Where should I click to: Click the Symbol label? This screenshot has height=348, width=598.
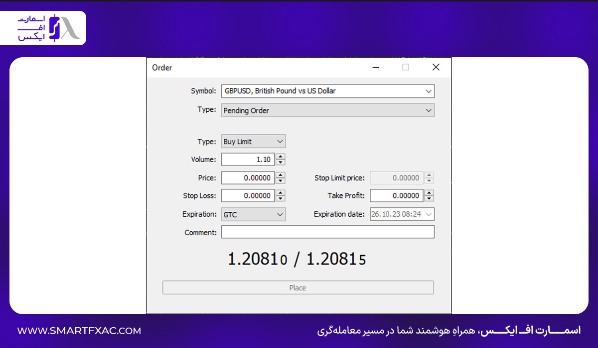[204, 91]
